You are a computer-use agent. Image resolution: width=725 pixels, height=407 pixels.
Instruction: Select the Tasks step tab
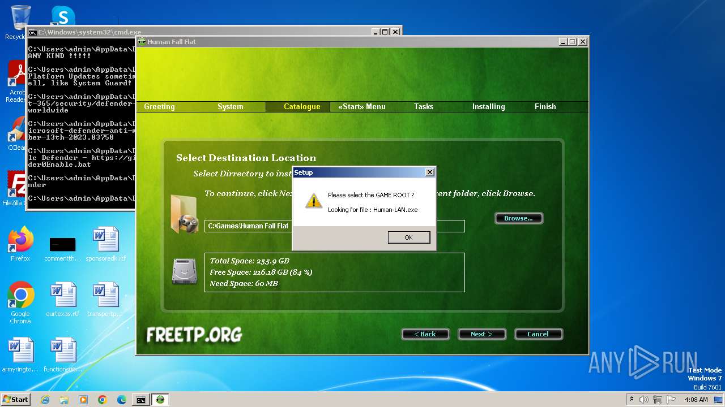pos(424,106)
